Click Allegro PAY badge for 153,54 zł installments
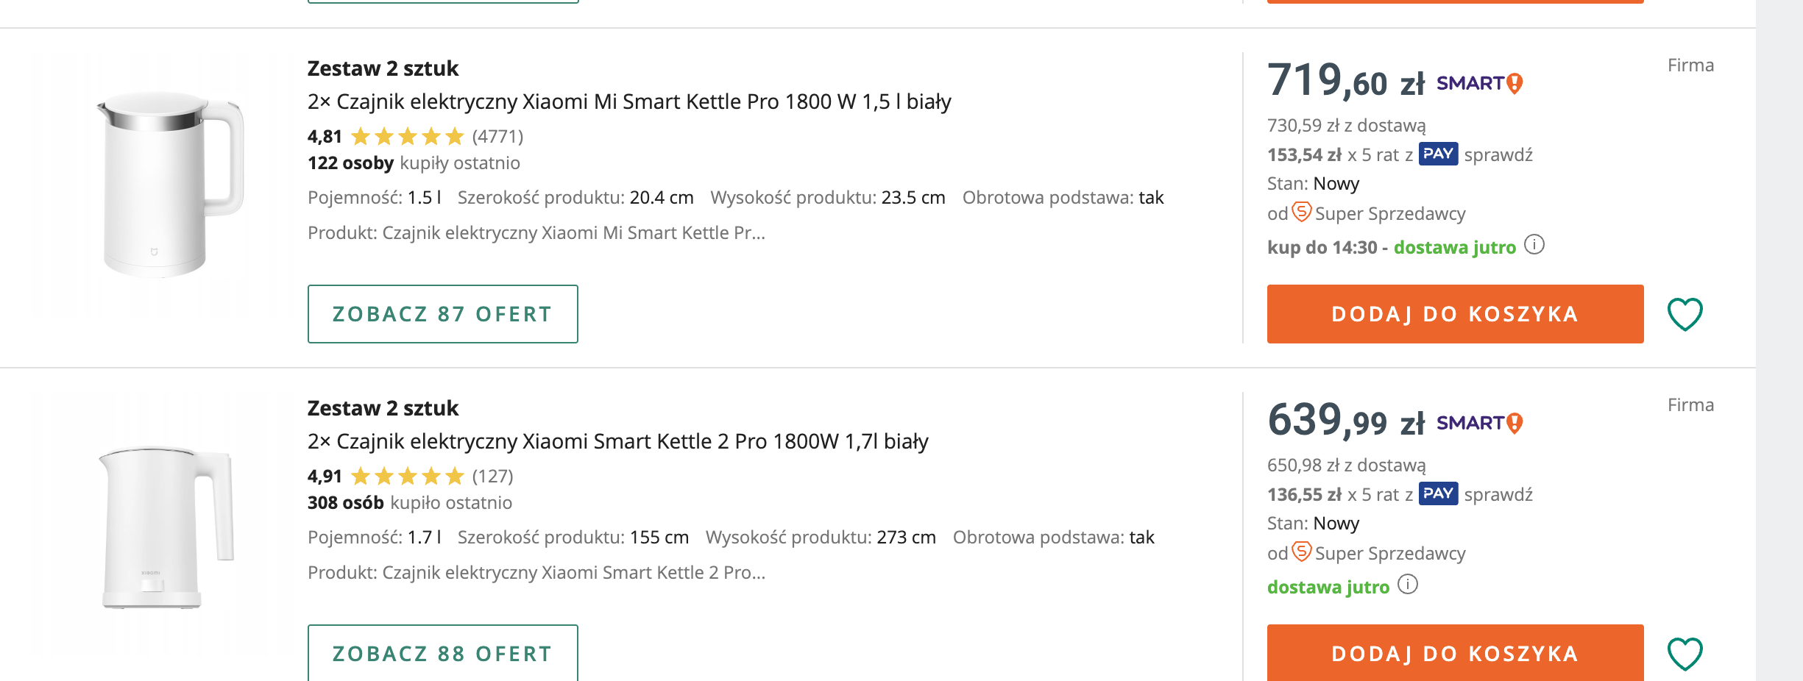This screenshot has height=681, width=1803. click(x=1438, y=154)
